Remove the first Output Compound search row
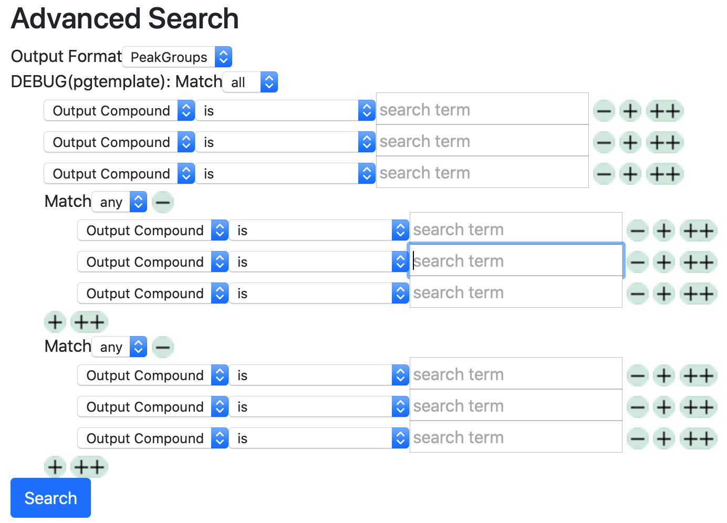This screenshot has width=727, height=523. [x=604, y=111]
